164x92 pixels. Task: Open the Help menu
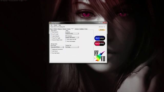[60, 25]
